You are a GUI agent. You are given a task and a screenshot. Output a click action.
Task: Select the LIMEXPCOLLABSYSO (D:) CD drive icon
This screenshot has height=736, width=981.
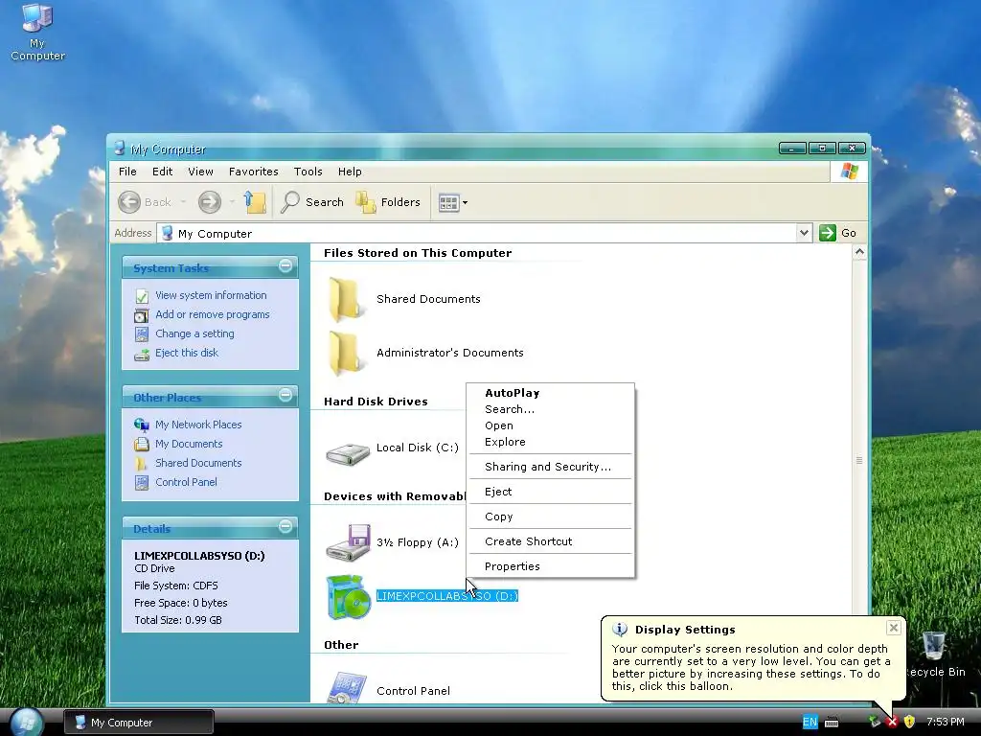[348, 597]
